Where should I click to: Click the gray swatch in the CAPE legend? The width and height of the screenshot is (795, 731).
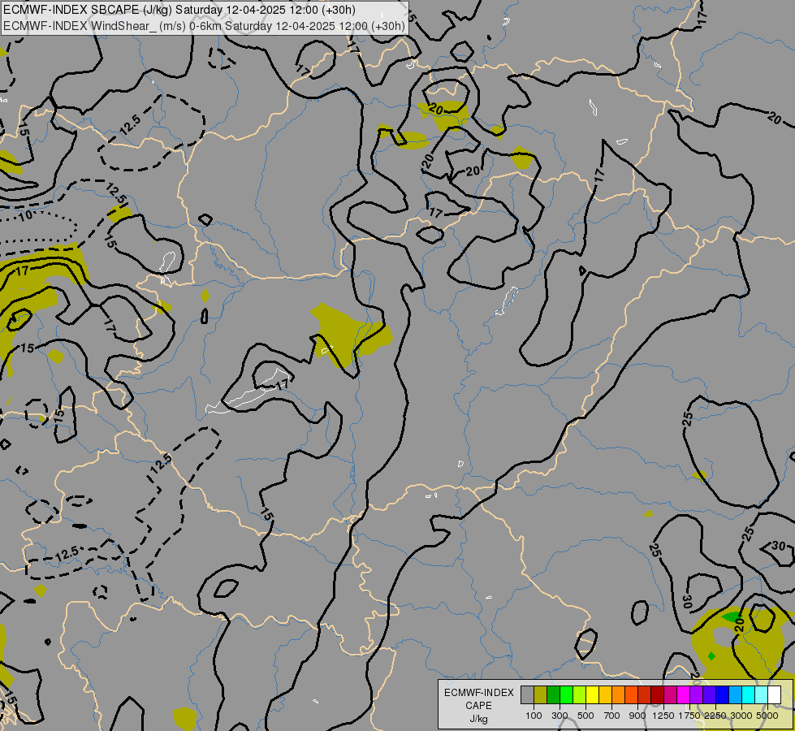click(527, 694)
